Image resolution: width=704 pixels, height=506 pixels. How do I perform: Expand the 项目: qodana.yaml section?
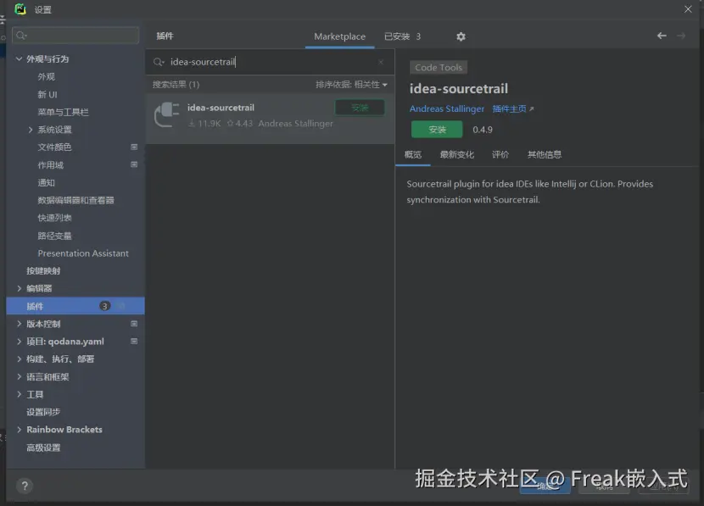(19, 342)
